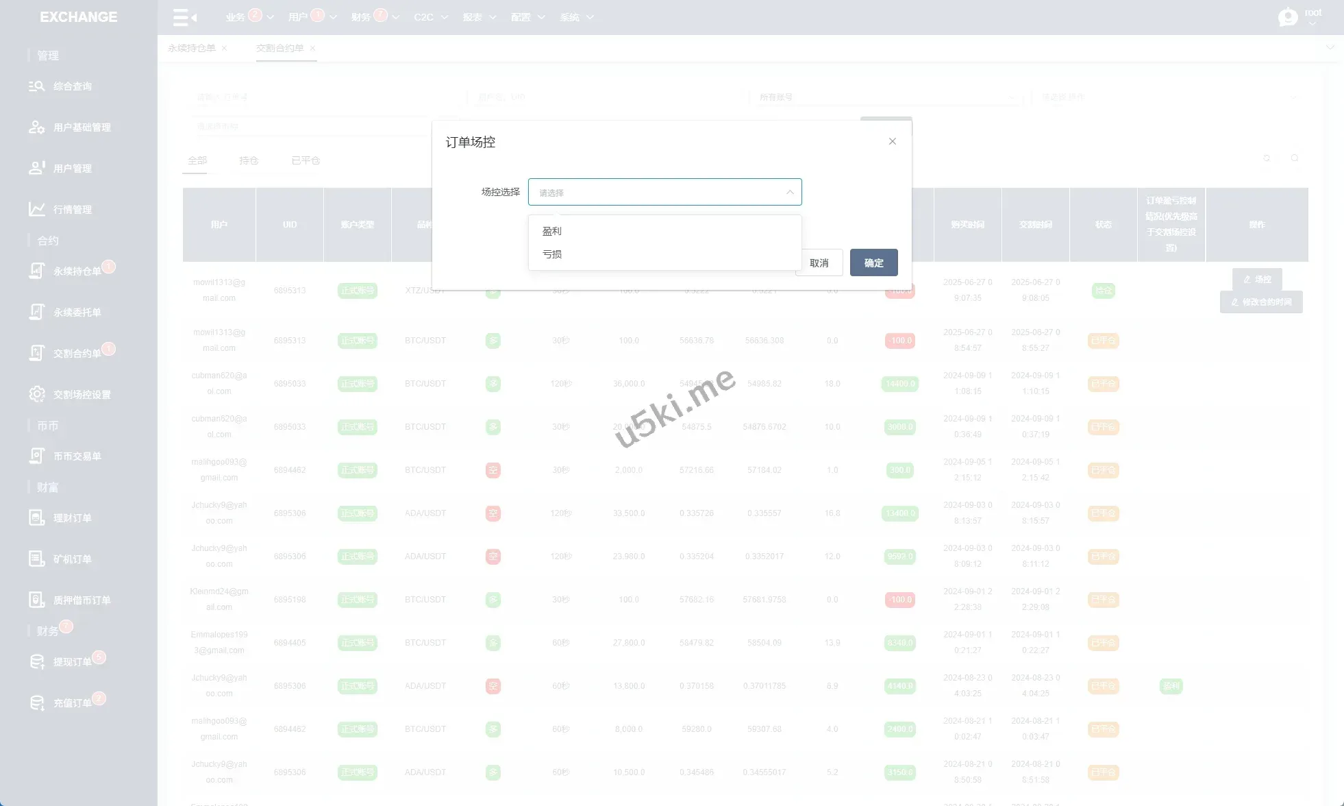The image size is (1344, 806).
Task: Select 亏损 option in dropdown list
Action: (x=552, y=254)
